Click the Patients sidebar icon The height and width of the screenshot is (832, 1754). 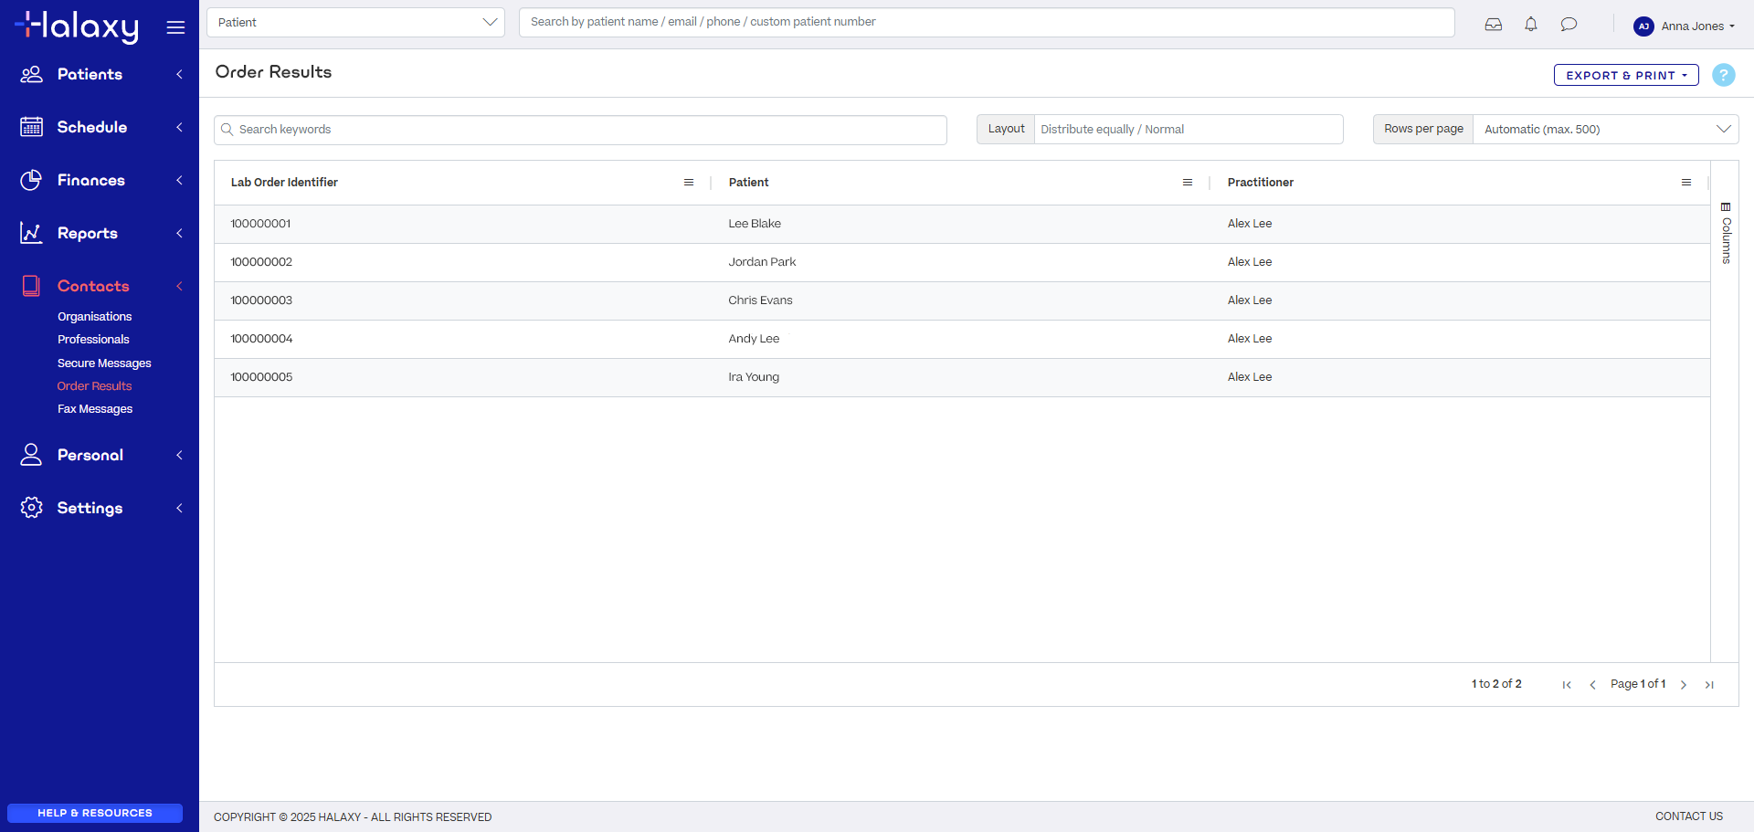click(31, 74)
